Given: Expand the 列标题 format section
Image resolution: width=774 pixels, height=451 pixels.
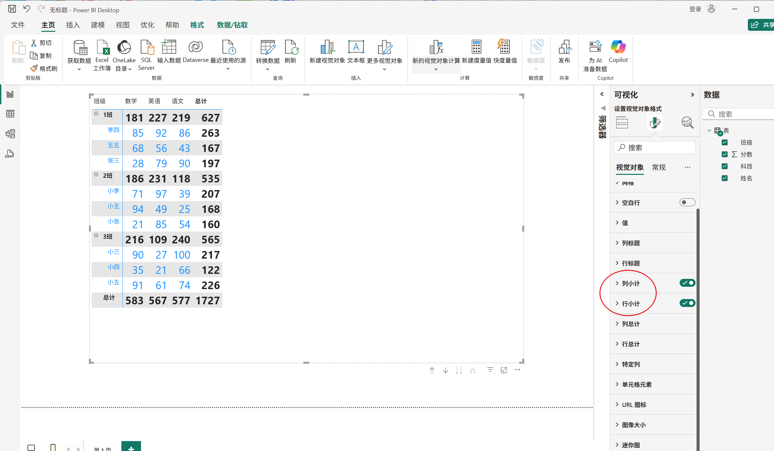Looking at the screenshot, I should (631, 243).
